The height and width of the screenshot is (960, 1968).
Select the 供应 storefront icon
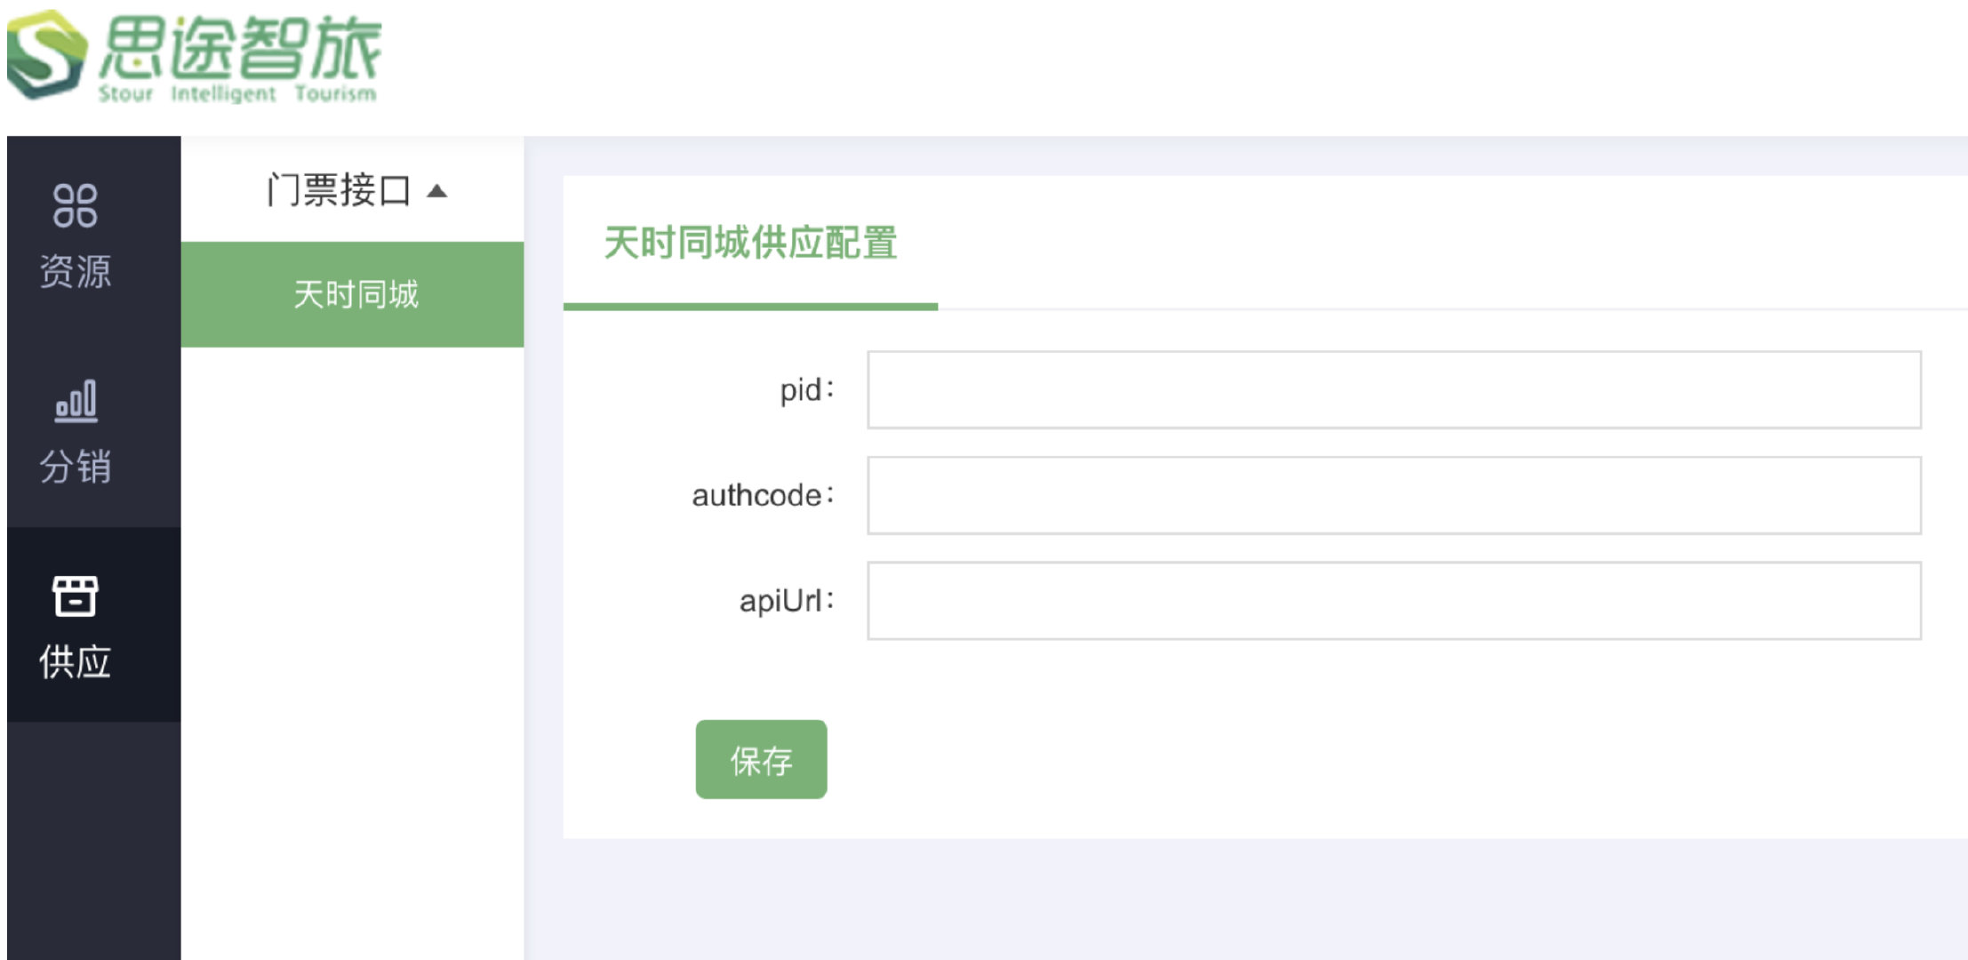pos(76,596)
